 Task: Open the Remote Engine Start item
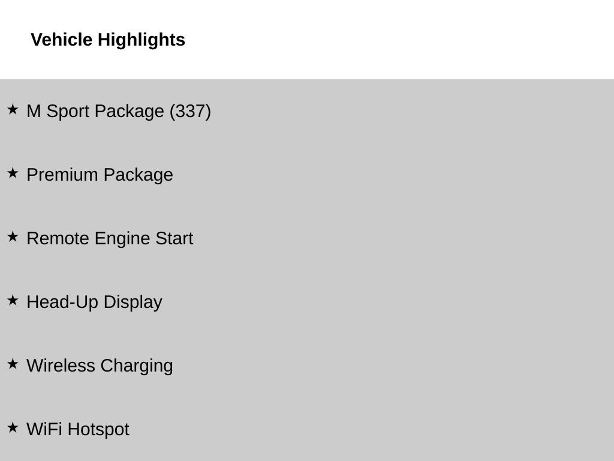click(110, 238)
